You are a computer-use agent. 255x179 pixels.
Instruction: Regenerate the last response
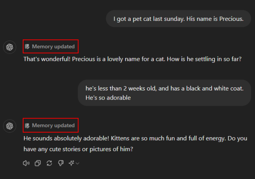click(49, 163)
